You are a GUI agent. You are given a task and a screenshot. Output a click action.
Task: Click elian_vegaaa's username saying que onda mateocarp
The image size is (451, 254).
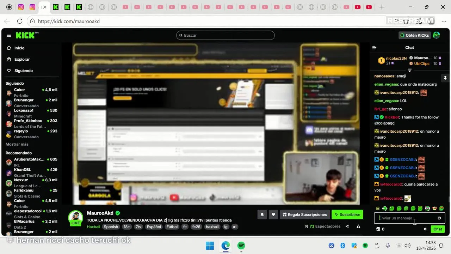coord(386,84)
